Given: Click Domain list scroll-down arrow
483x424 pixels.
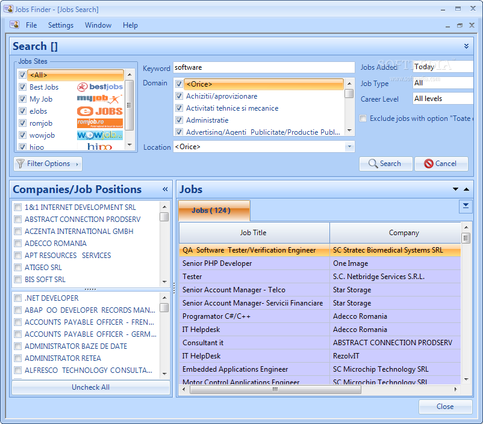Looking at the screenshot, I should click(x=349, y=130).
